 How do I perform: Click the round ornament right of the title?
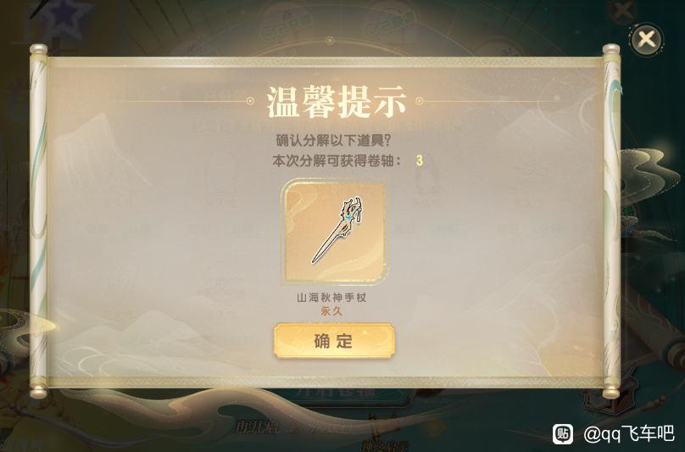click(x=420, y=102)
